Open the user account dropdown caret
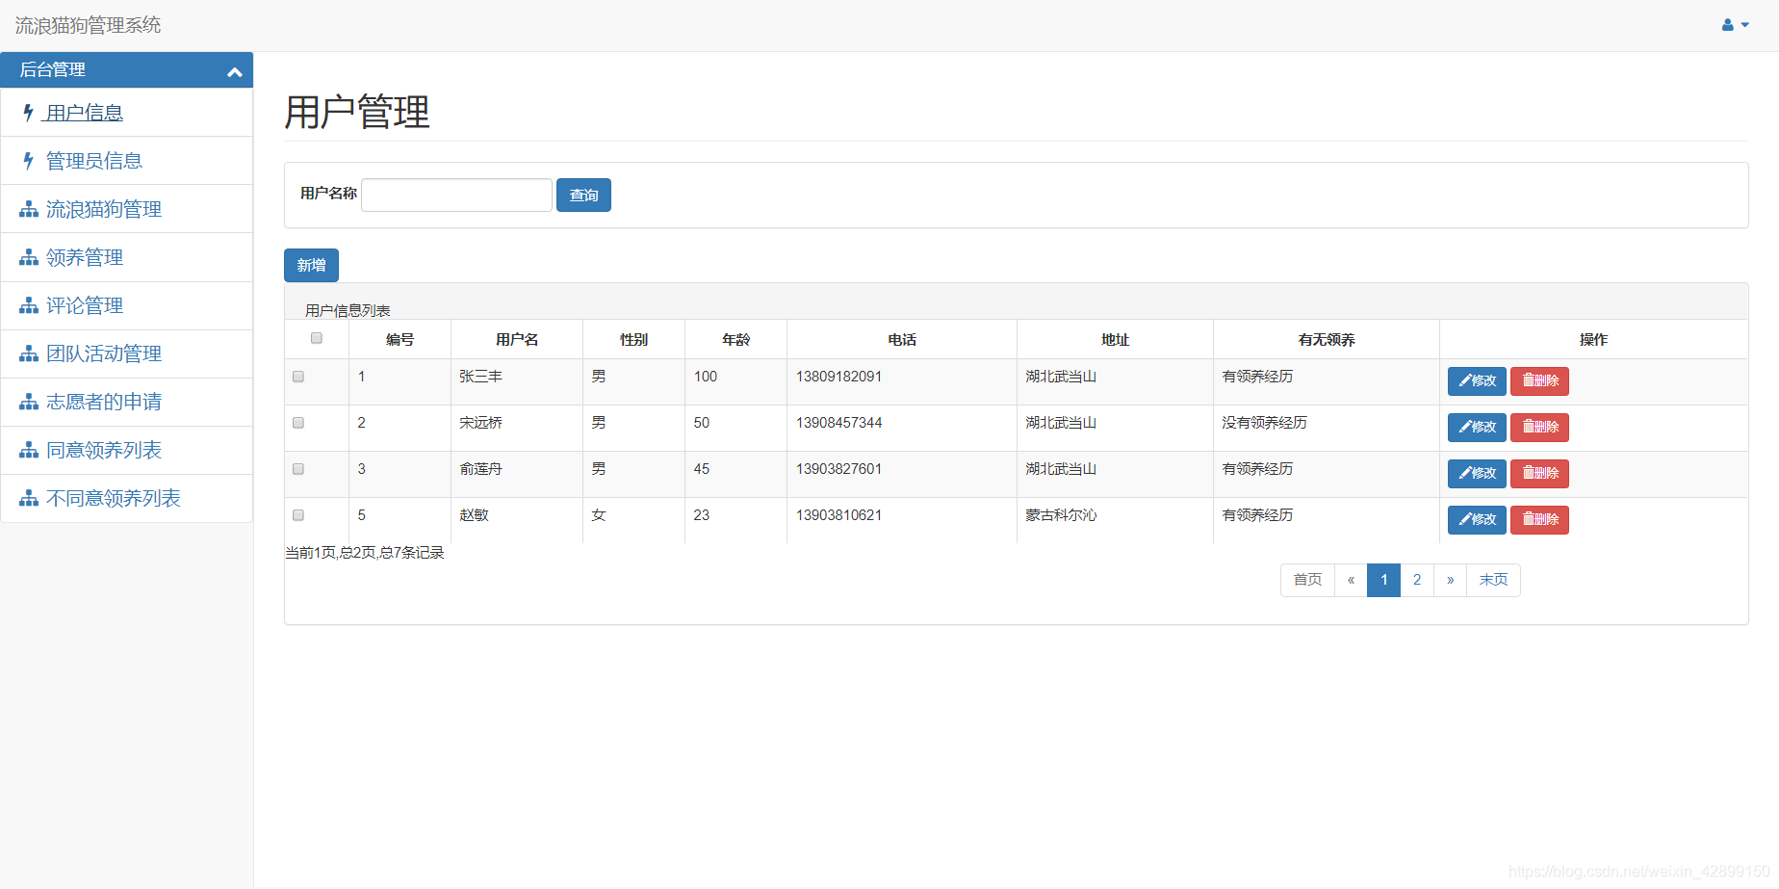Viewport: 1779px width, 889px height. [1745, 25]
